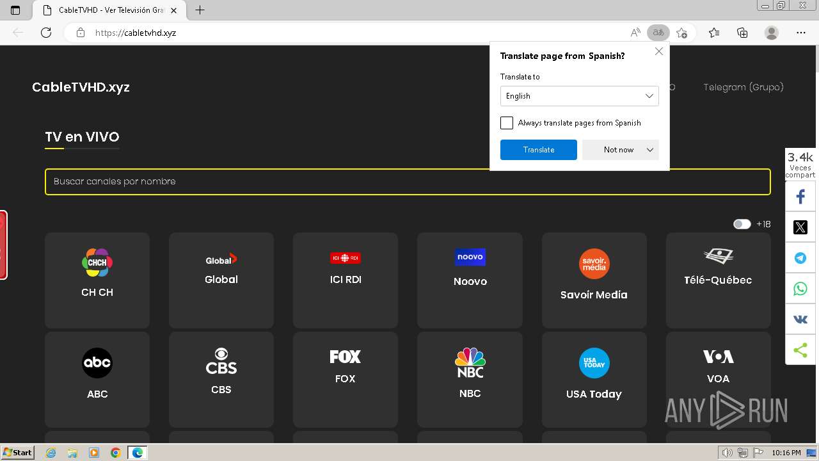Open File Explorer from taskbar
This screenshot has height=461, width=819.
72,453
